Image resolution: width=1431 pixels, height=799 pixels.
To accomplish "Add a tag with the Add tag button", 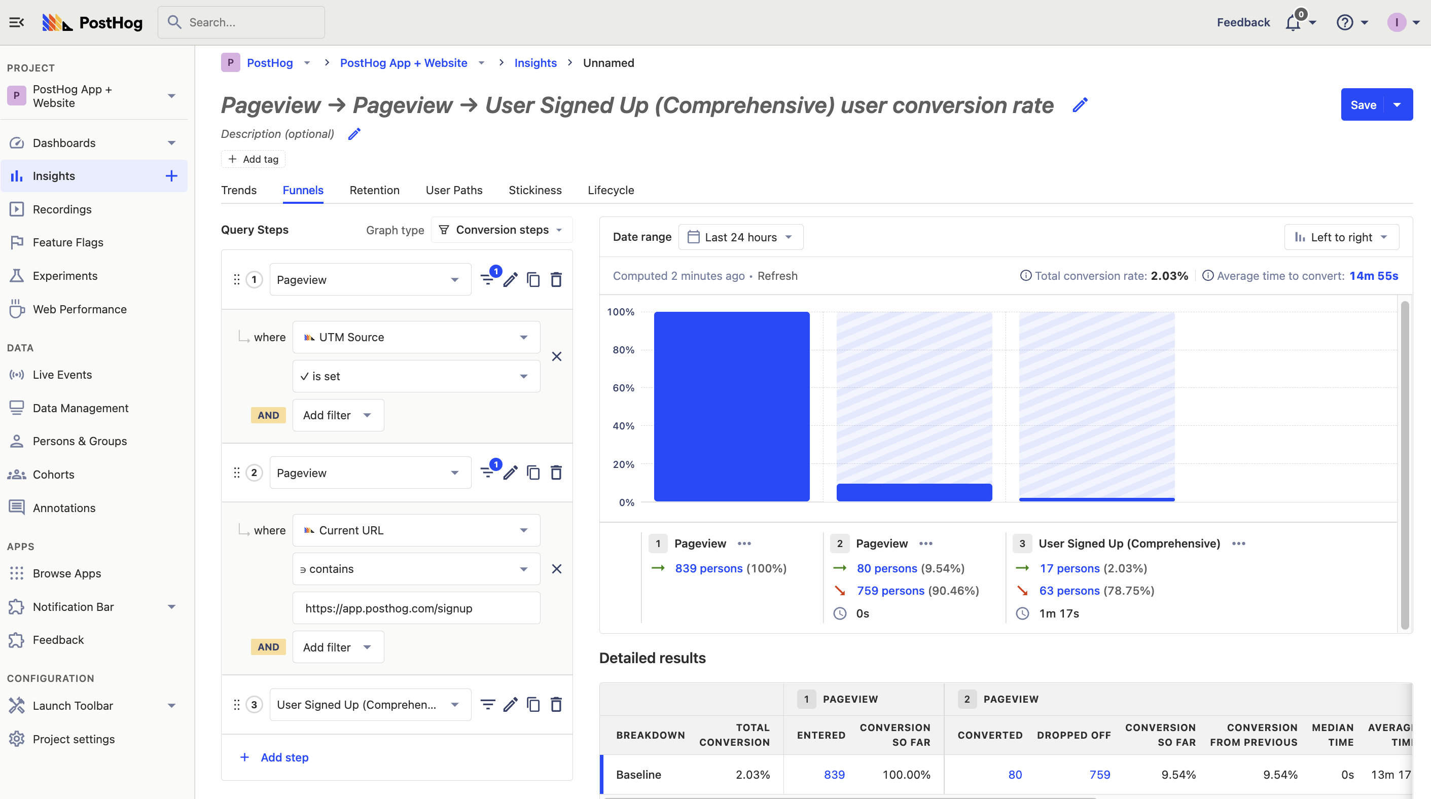I will pos(253,159).
